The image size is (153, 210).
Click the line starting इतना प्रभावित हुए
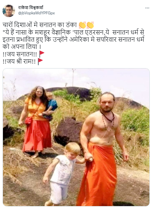[x=73, y=40]
